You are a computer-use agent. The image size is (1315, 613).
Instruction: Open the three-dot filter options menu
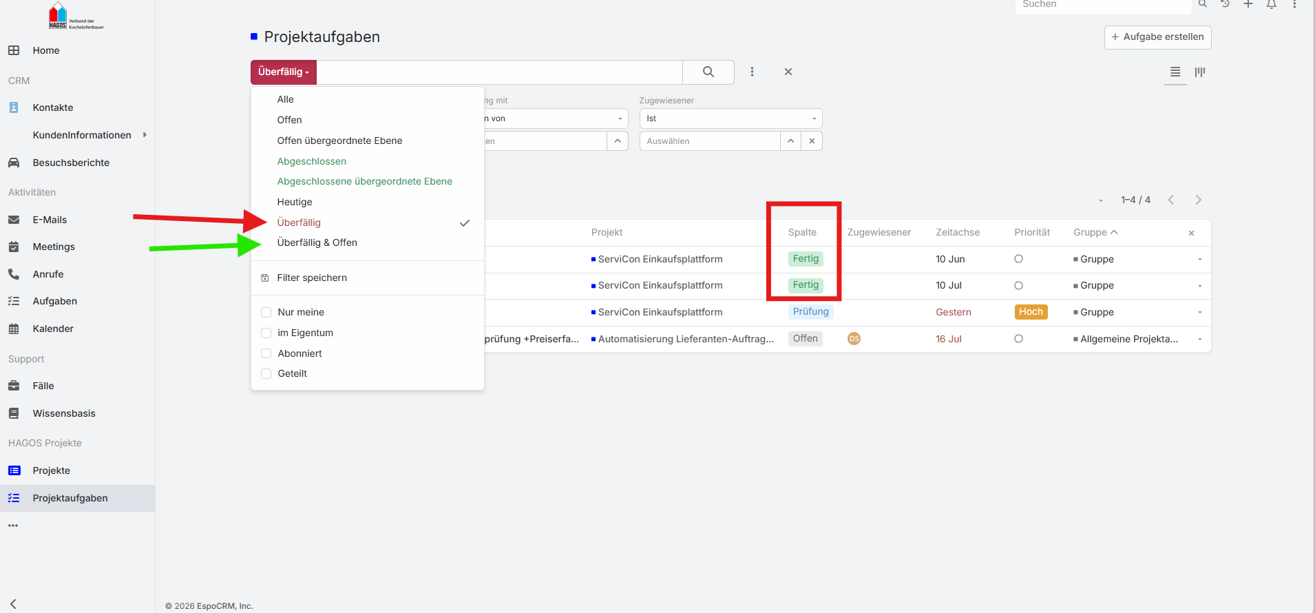tap(752, 72)
